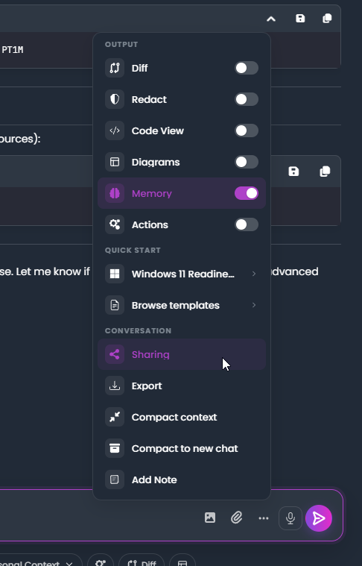Click the Compact context arrows icon
The height and width of the screenshot is (566, 362).
(x=115, y=418)
